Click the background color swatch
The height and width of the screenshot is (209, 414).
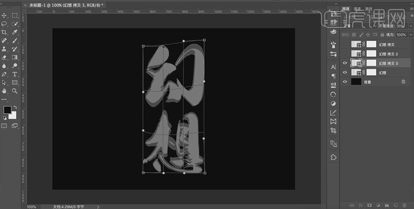click(x=13, y=116)
